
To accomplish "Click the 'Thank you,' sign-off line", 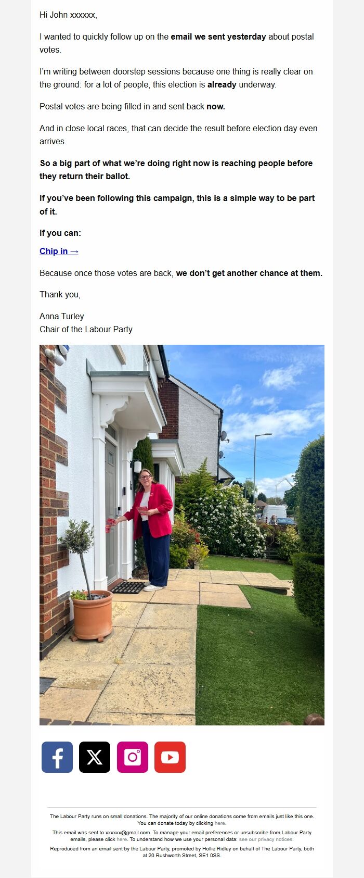I will tap(60, 294).
